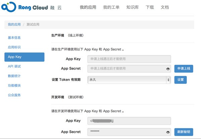The height and width of the screenshot is (139, 201).
Task: Select 功能模块 in the sidebar
Action: tap(14, 86)
